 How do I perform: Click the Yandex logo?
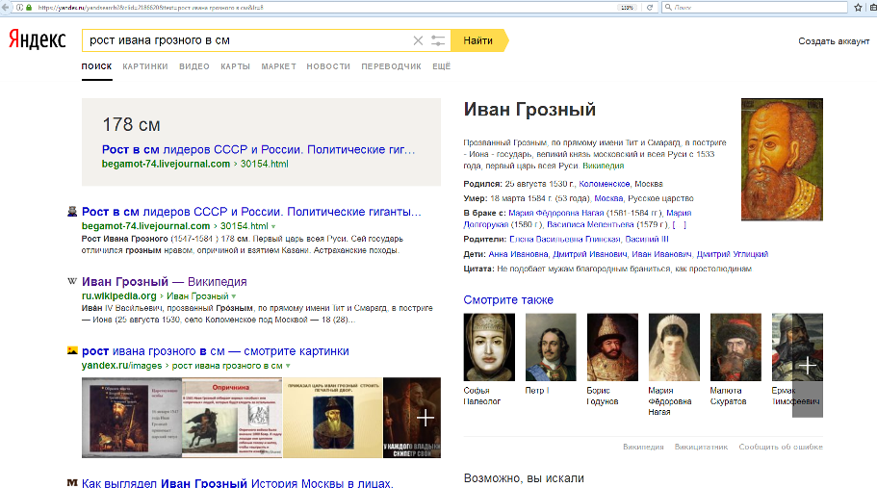[37, 39]
